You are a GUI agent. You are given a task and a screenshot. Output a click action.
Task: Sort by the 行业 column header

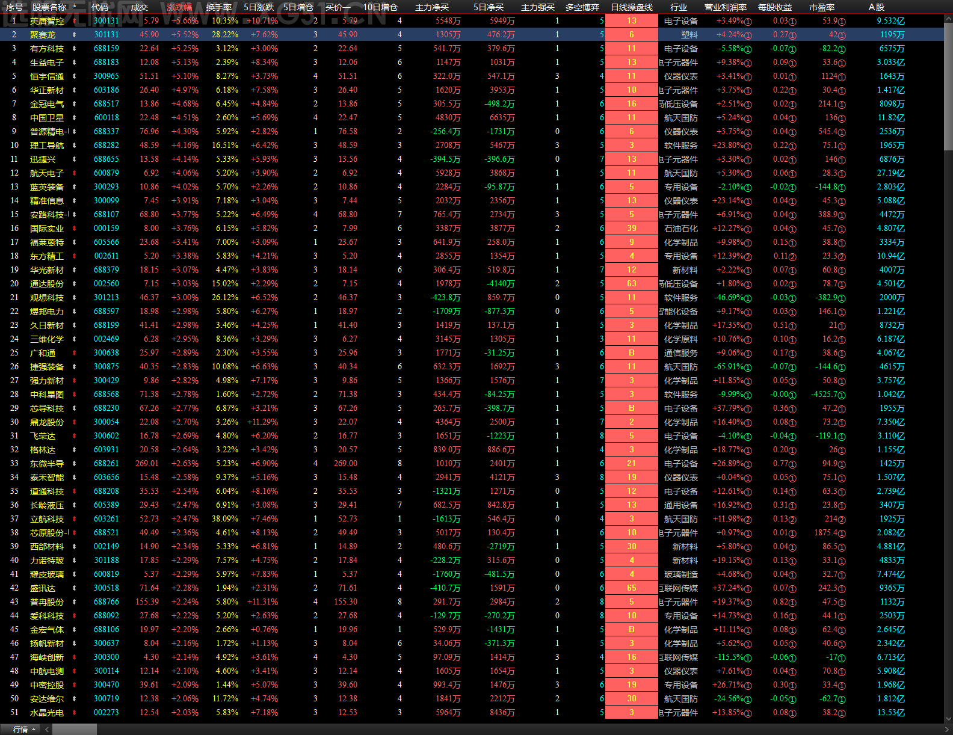coord(679,7)
